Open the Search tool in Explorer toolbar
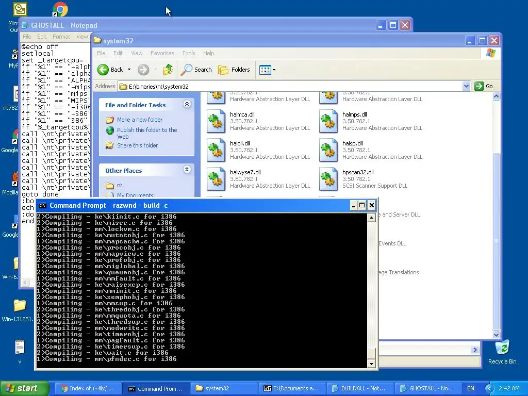The height and width of the screenshot is (396, 528). tap(196, 70)
